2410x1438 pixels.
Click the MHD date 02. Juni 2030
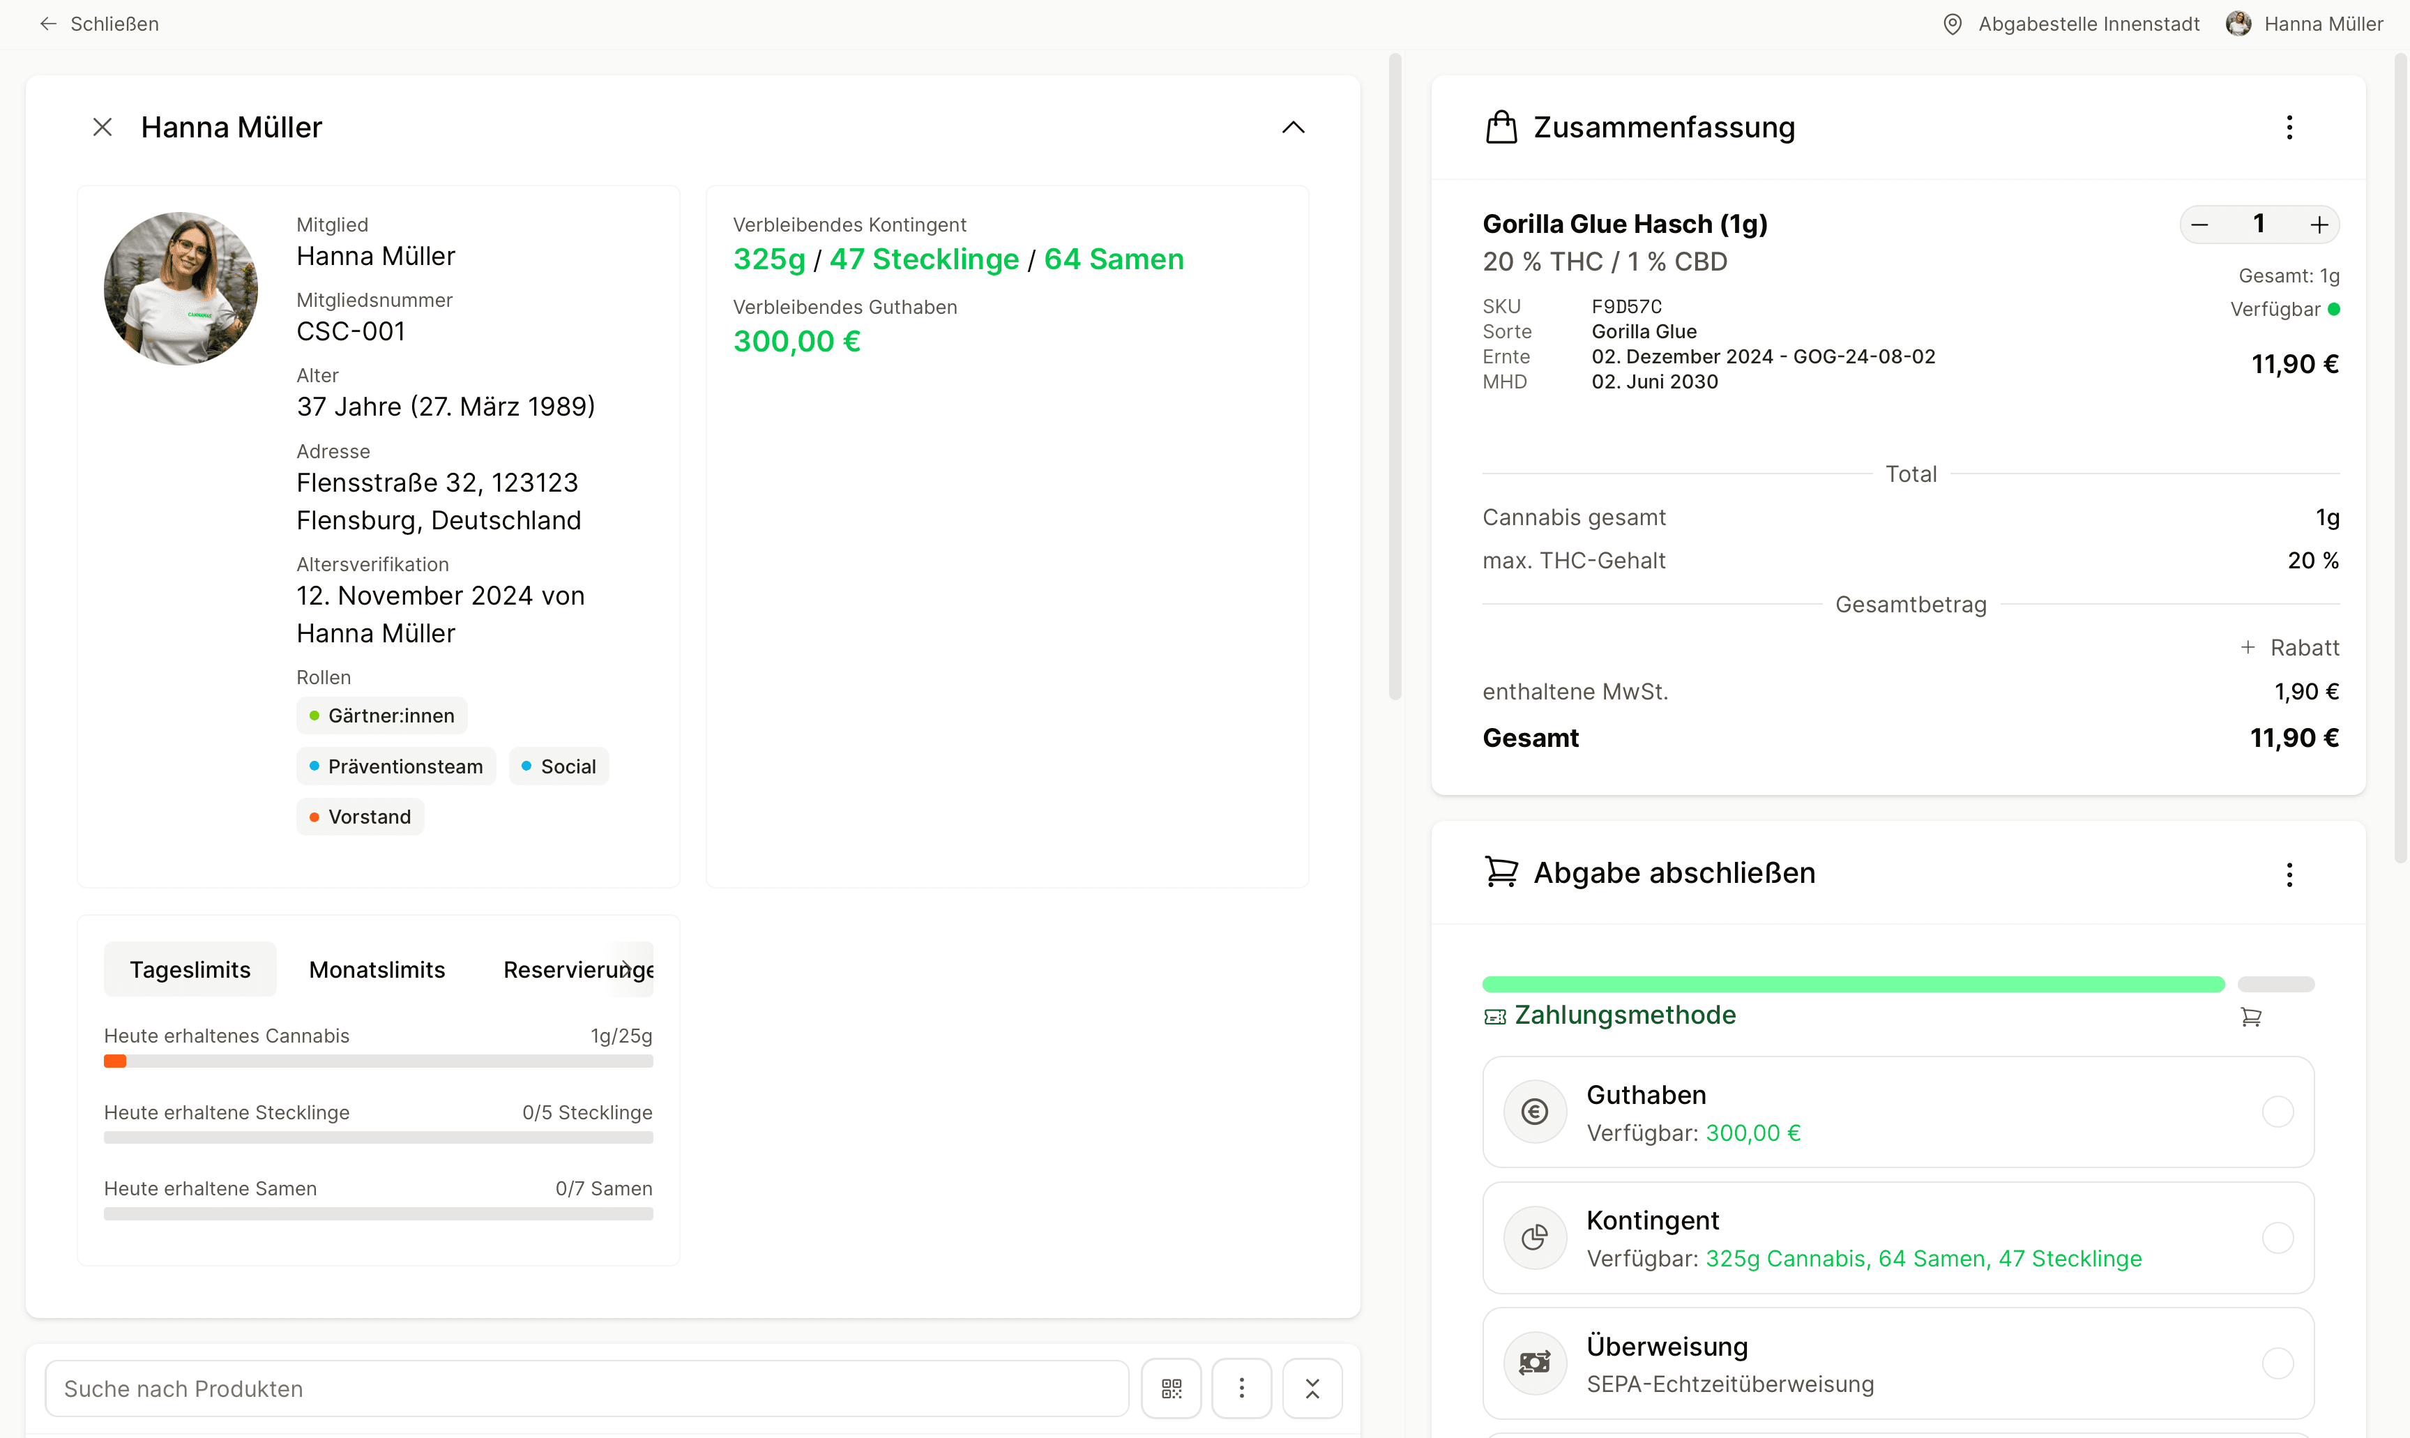[1655, 381]
